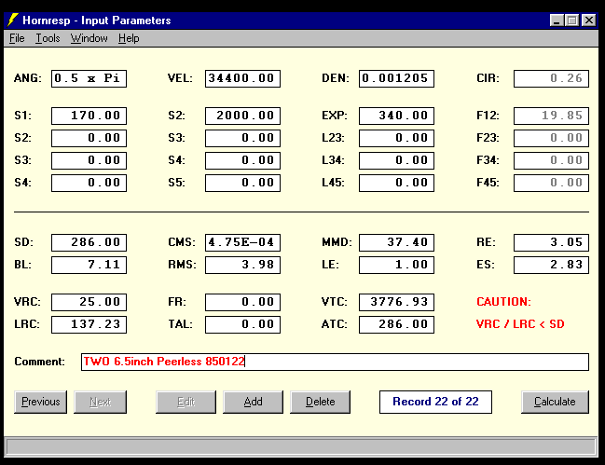Open the Help menu
The width and height of the screenshot is (605, 465).
click(x=129, y=38)
